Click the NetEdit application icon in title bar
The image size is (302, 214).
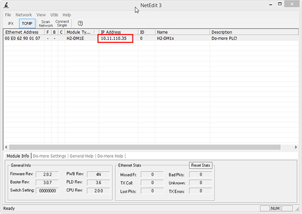6,5
